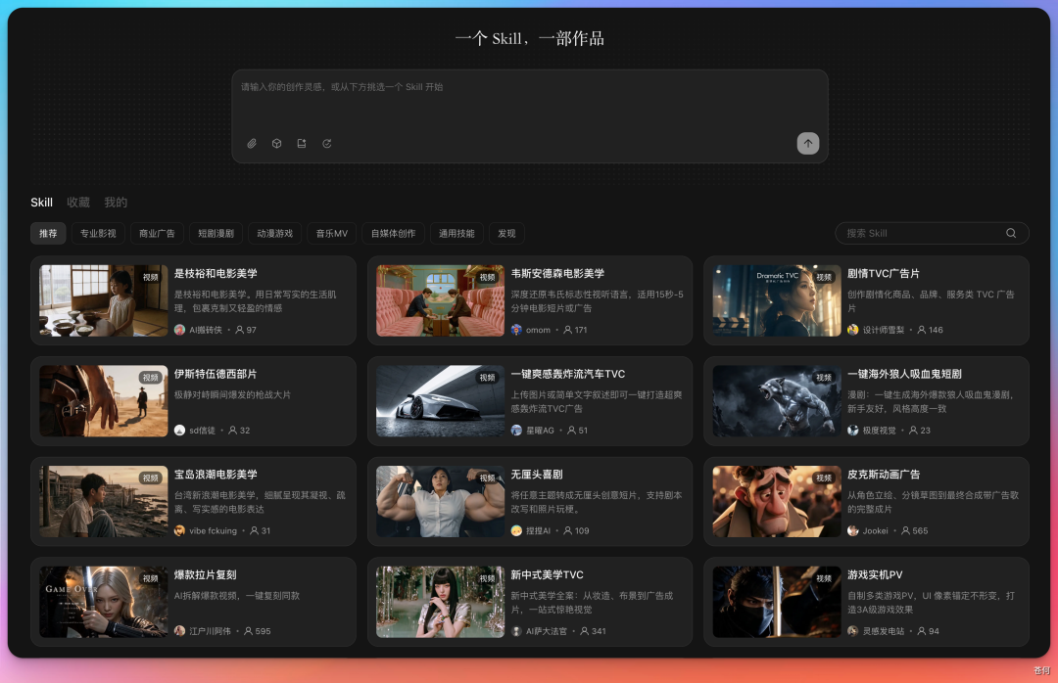Screen dimensions: 1058x683
Task: Open the 新中式美学TVC thumbnail
Action: click(x=440, y=602)
